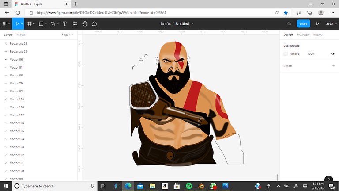339x191 pixels.
Task: Switch to the Assets tab
Action: click(21, 34)
